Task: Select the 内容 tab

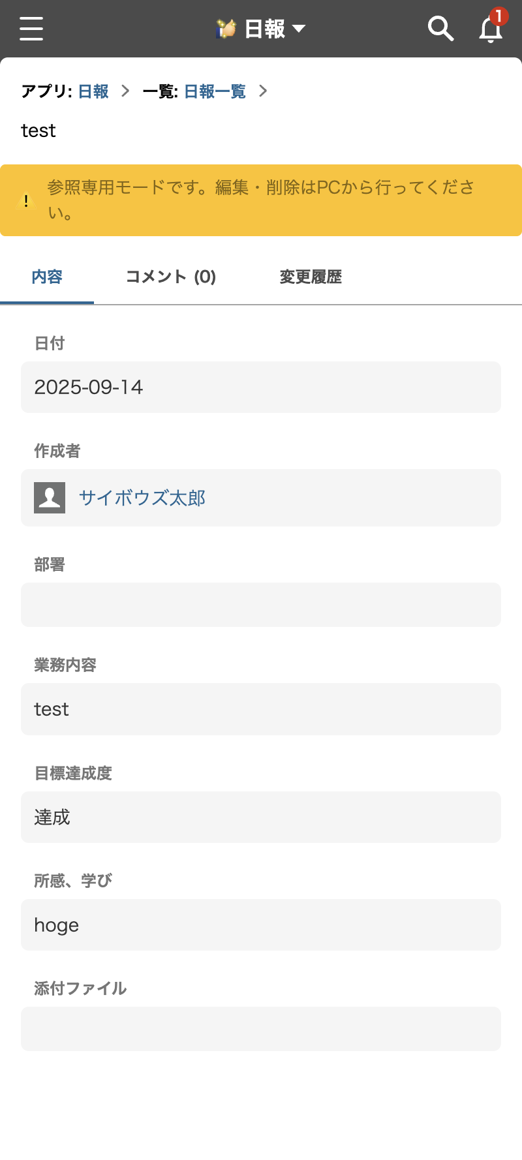Action: [47, 277]
